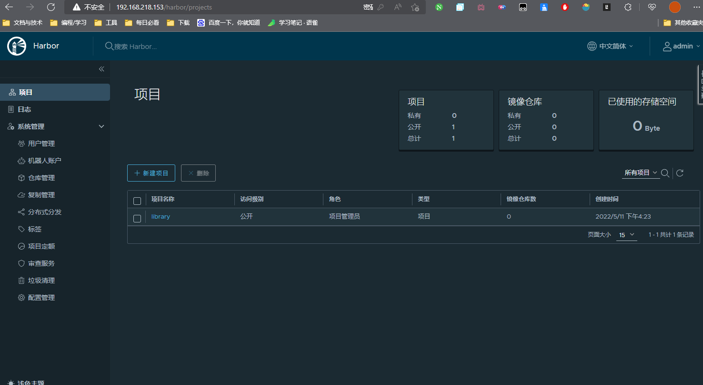Refresh the project list

[680, 173]
